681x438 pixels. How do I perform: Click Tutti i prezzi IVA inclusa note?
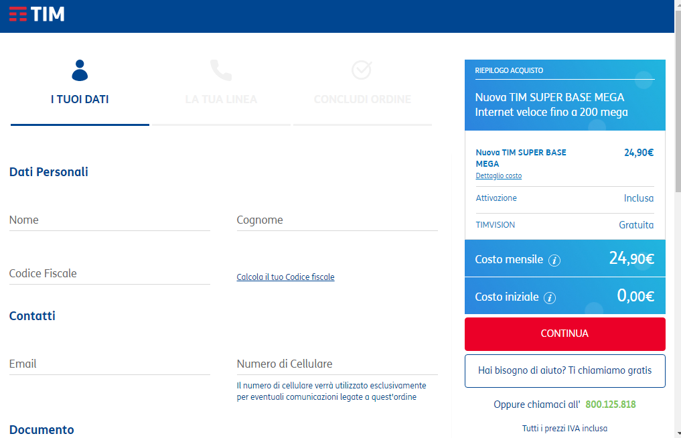click(x=564, y=429)
